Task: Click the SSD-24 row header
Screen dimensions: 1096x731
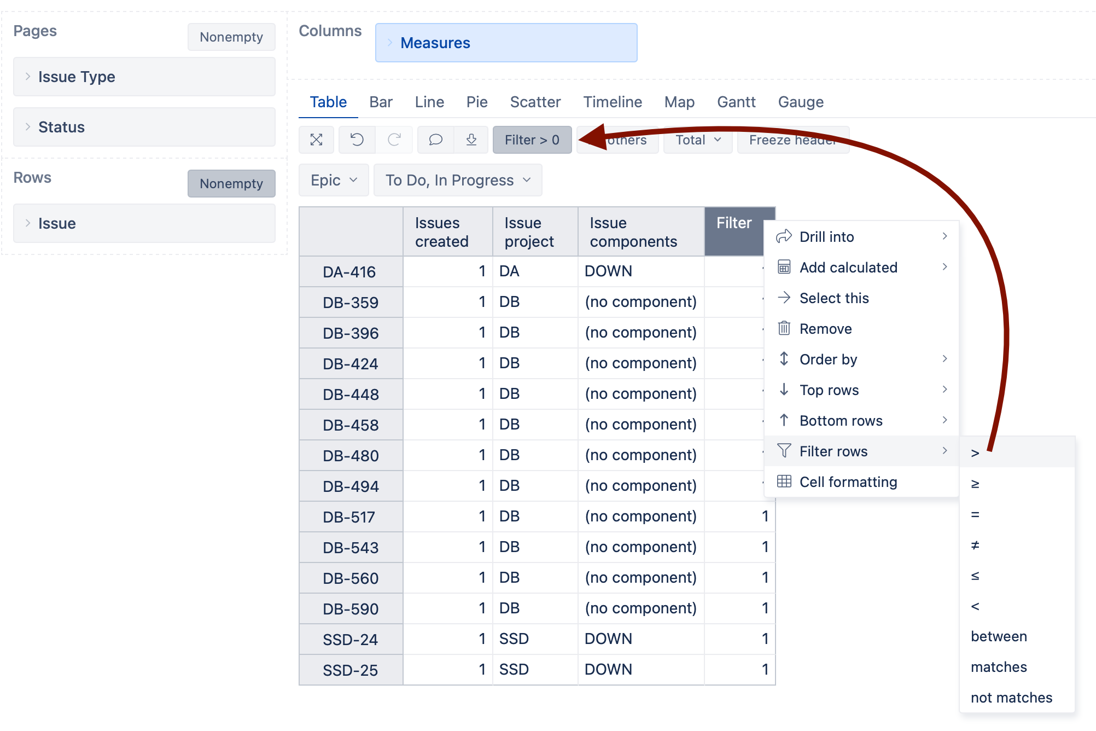Action: point(351,639)
